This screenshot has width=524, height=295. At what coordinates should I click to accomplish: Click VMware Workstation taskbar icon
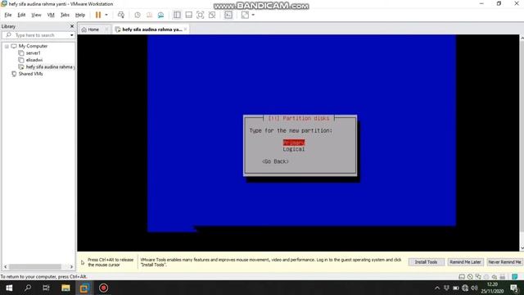pyautogui.click(x=84, y=288)
